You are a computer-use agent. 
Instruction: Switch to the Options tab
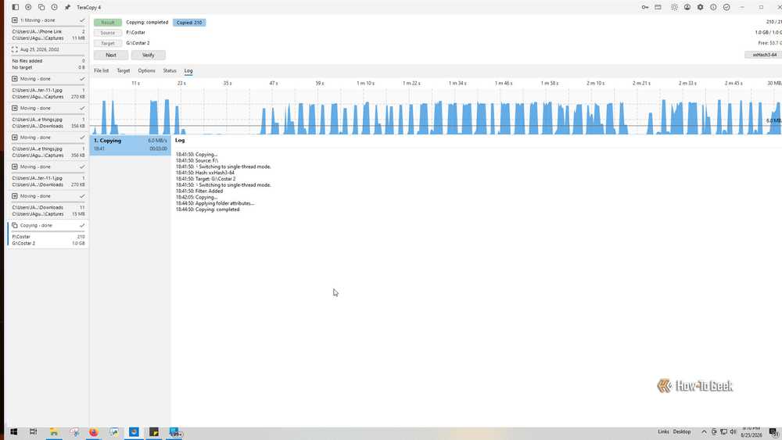point(147,71)
